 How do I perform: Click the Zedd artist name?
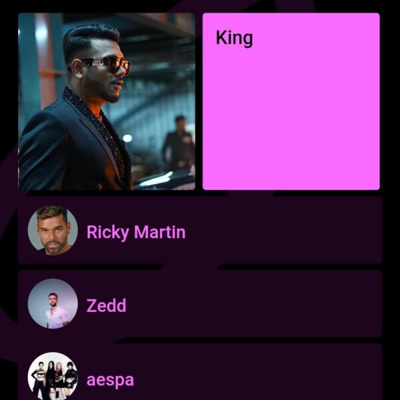click(x=107, y=305)
